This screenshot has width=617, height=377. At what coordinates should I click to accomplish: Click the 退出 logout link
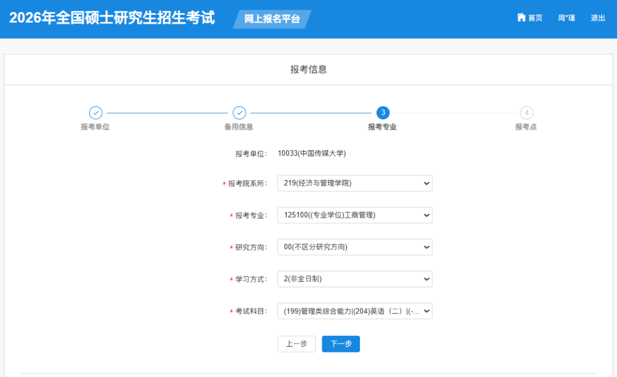pyautogui.click(x=598, y=18)
